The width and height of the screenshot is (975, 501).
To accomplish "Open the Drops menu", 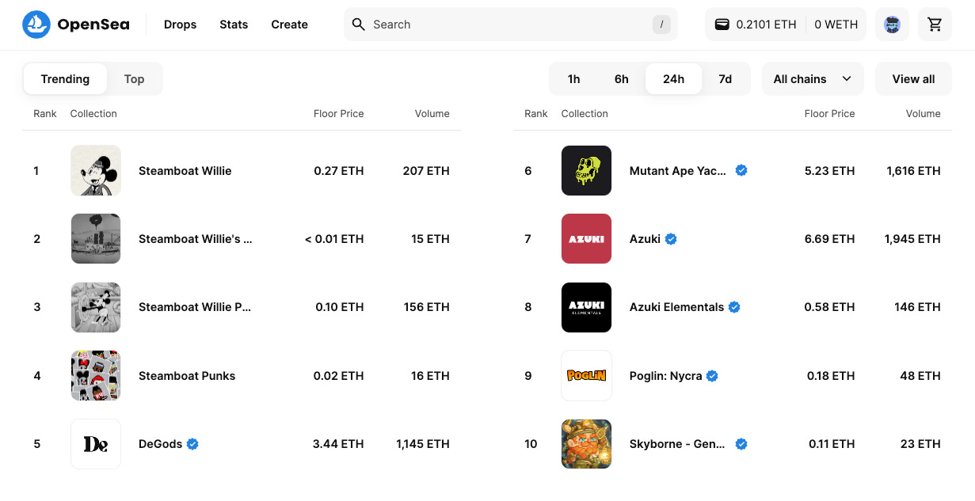I will pos(181,25).
